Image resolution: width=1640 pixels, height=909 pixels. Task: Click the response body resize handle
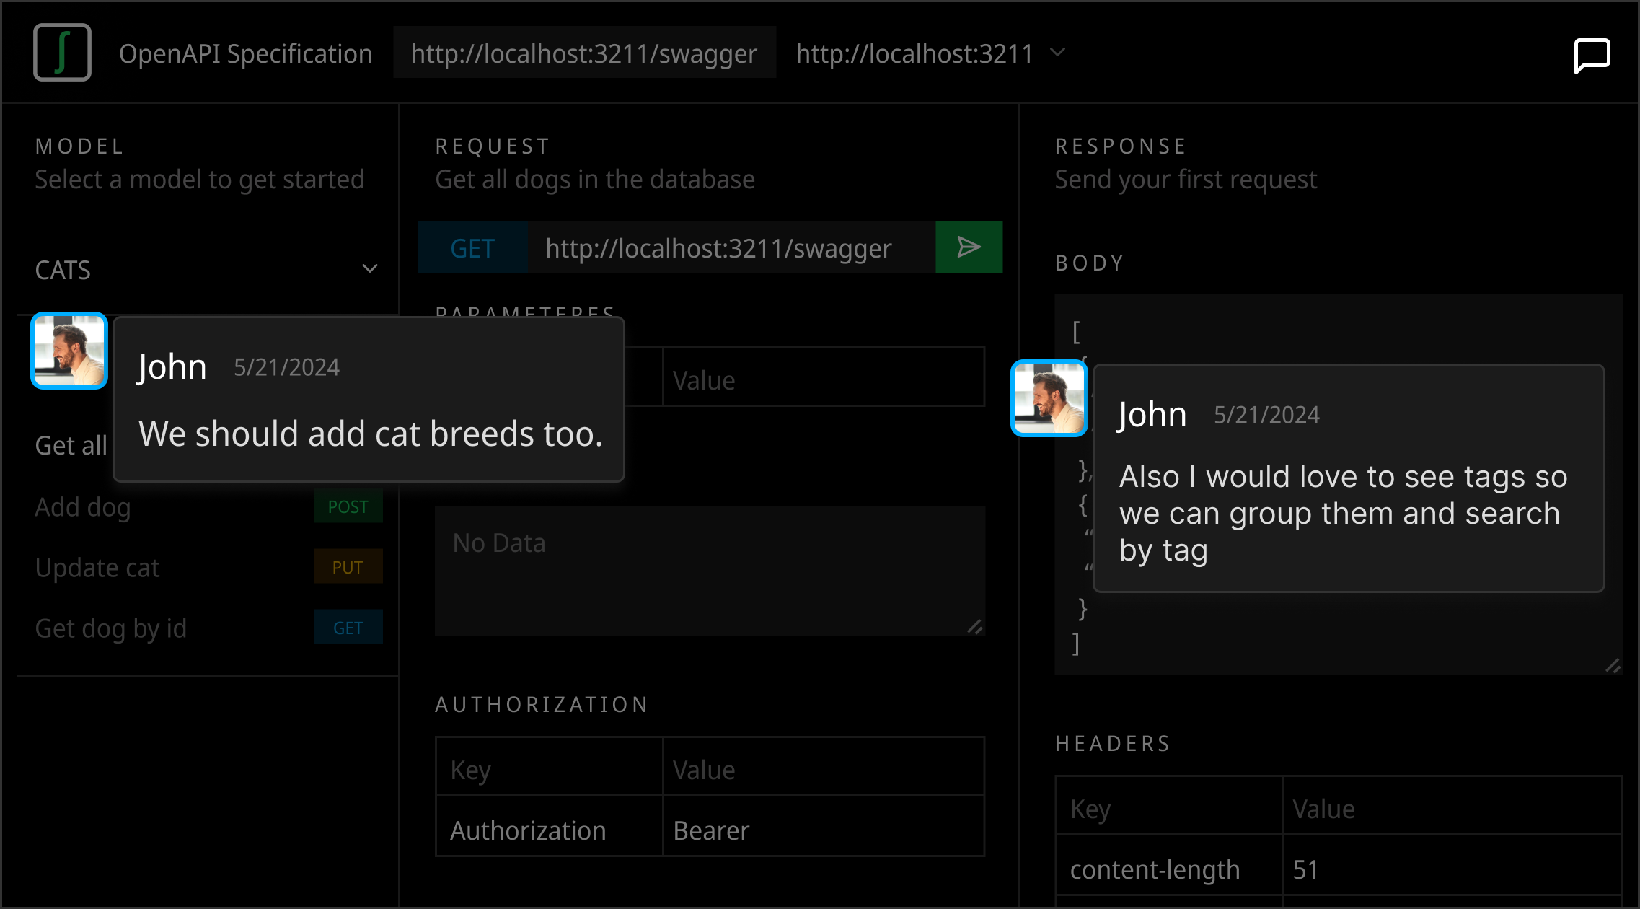(1613, 666)
